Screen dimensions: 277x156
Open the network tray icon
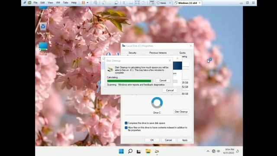(x=213, y=151)
